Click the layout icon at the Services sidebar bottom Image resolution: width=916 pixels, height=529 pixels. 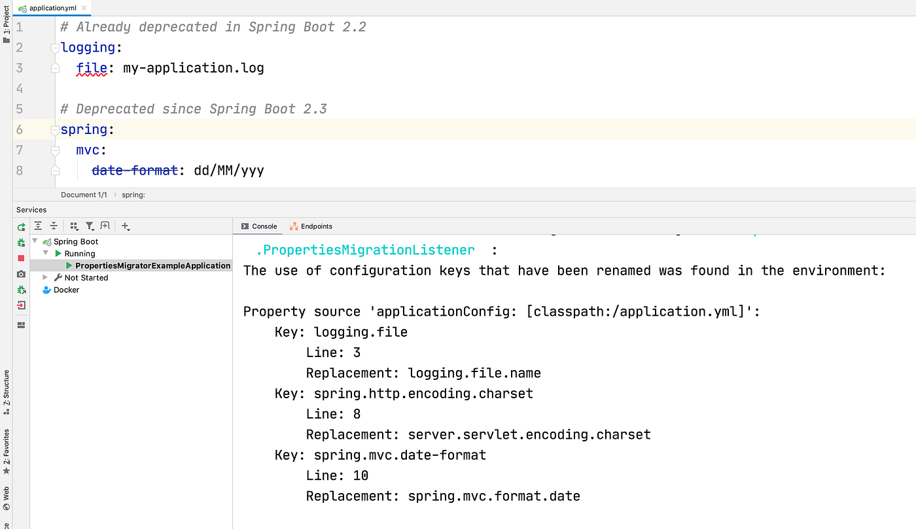[21, 324]
